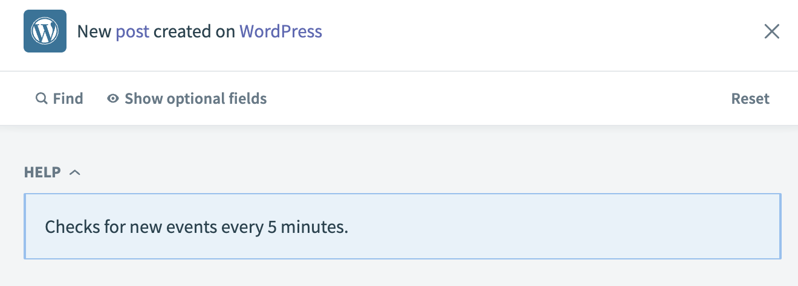Collapse the HELP section chevron

click(75, 173)
